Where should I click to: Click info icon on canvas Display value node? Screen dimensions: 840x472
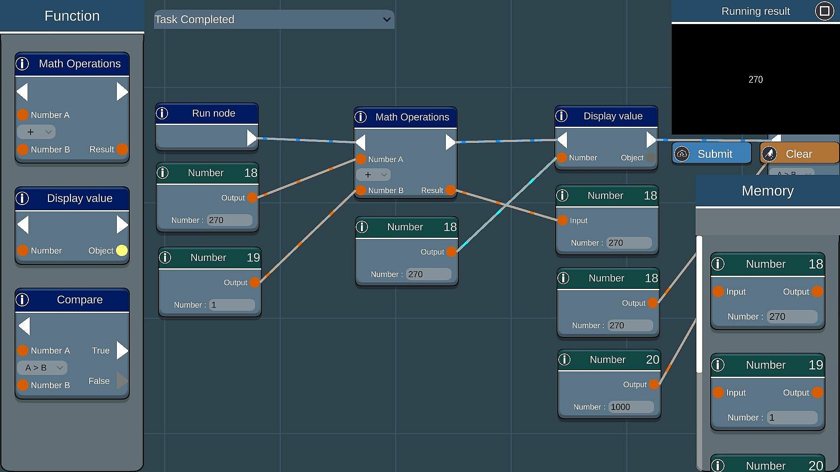561,116
